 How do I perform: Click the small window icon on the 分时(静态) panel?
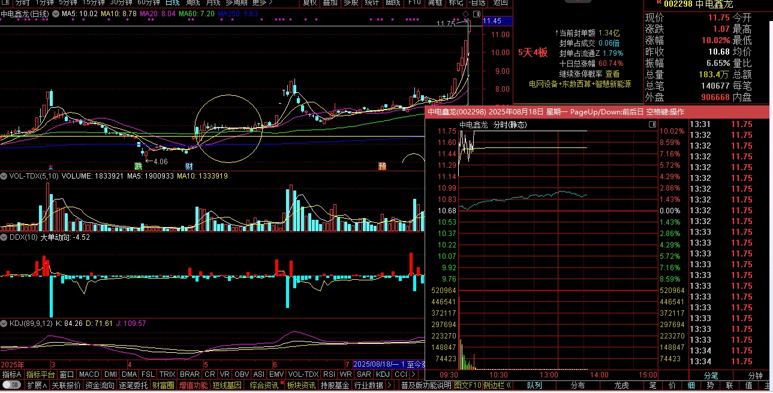[652, 124]
